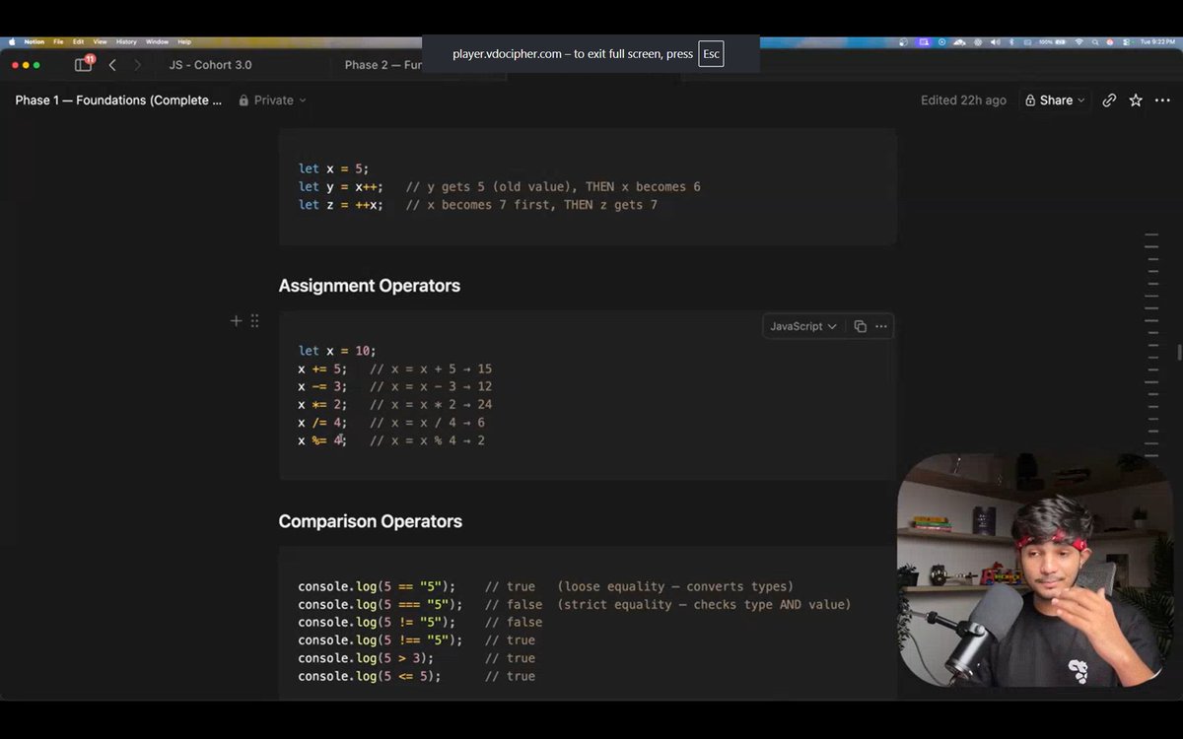Switch to the JS - Cohort 3.0 tab
Image resolution: width=1183 pixels, height=739 pixels.
pyautogui.click(x=210, y=65)
